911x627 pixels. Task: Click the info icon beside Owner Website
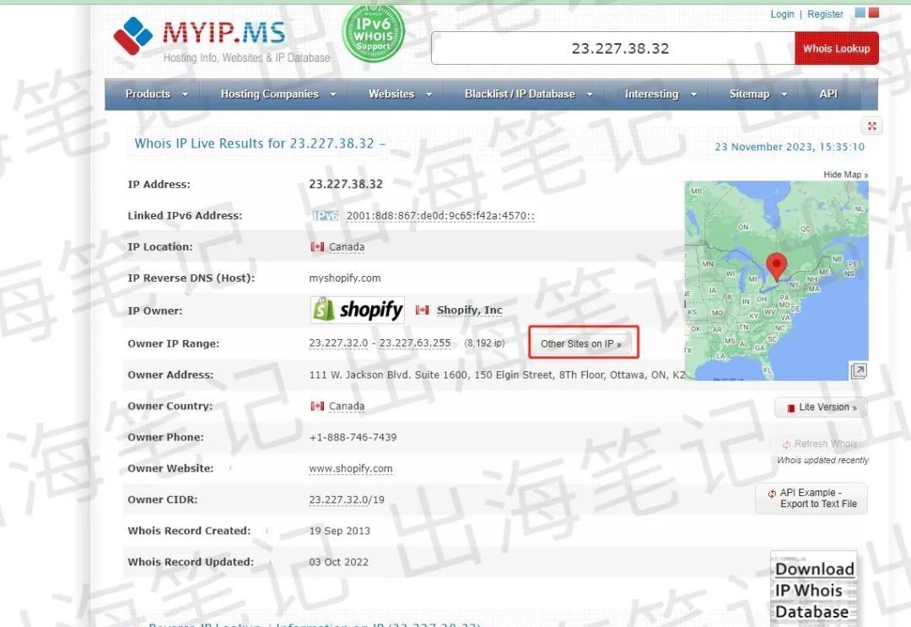pos(230,468)
